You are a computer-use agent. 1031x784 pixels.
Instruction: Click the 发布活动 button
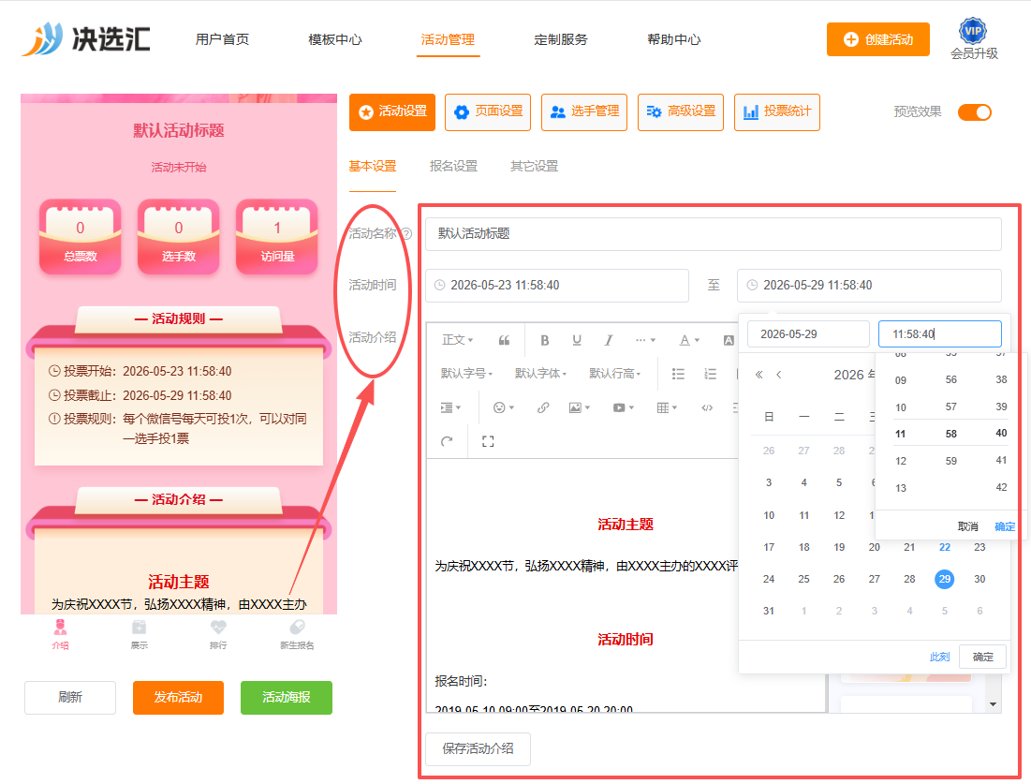tap(178, 697)
